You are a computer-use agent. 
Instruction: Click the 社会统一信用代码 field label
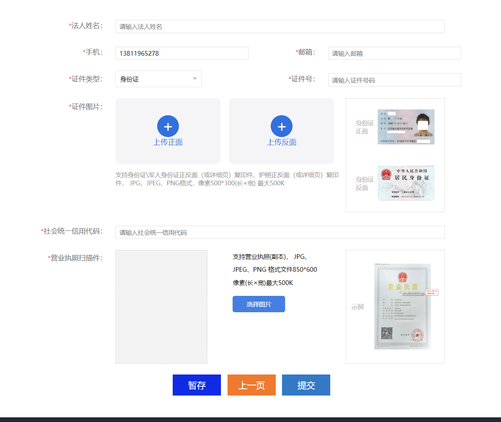[72, 231]
